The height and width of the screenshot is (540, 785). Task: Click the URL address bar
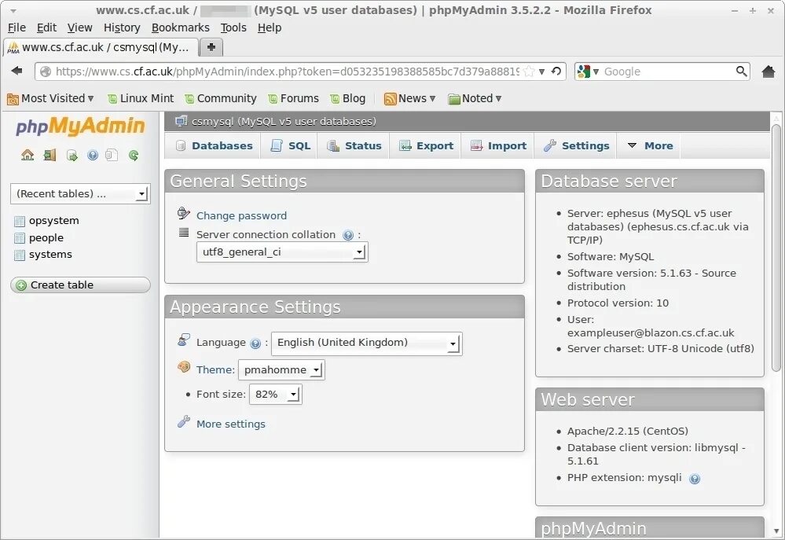pos(287,72)
